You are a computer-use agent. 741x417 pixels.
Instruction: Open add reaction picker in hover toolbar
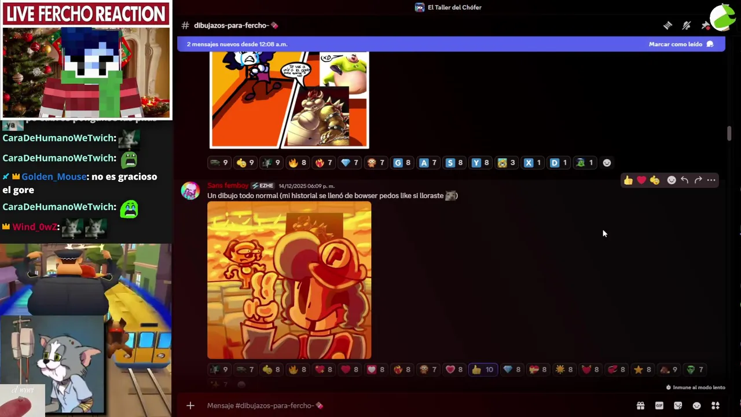click(x=672, y=180)
